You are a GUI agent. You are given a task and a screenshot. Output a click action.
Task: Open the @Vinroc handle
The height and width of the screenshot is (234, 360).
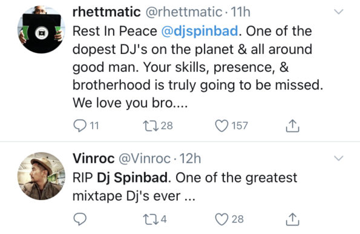145,158
